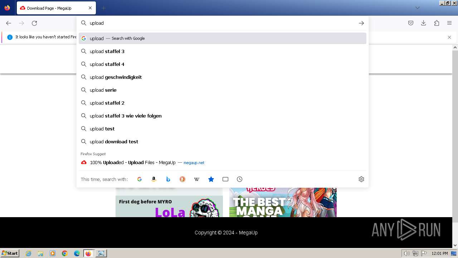Select the Download Page - MegaUp tab

point(56,8)
